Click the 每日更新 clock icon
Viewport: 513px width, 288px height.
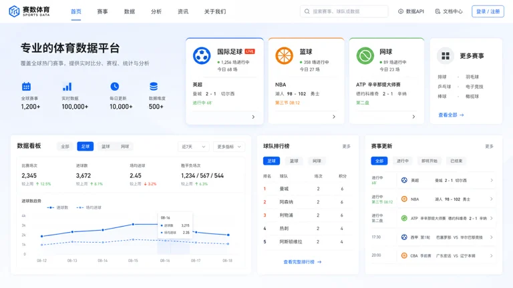tap(114, 87)
